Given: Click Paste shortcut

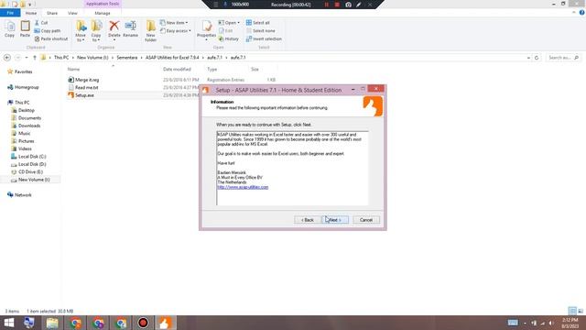Looking at the screenshot, I should coord(51,38).
